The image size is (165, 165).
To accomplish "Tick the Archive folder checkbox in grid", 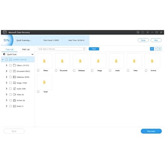I will [146, 71].
